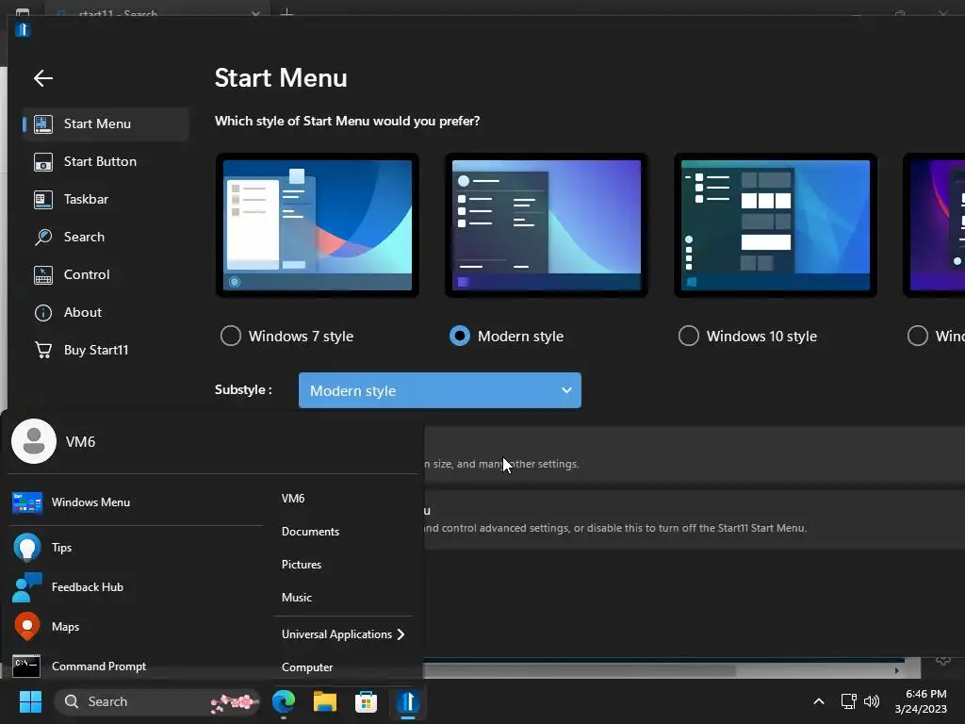Open the Substyle dropdown
Screen dimensions: 965x724
click(440, 390)
